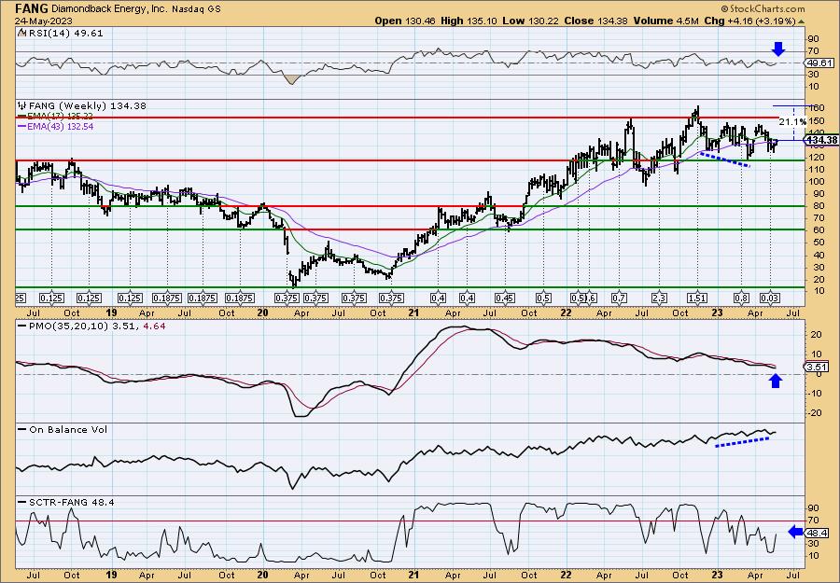The height and width of the screenshot is (583, 840).
Task: Click the Close 134.38 header value
Action: [x=595, y=21]
